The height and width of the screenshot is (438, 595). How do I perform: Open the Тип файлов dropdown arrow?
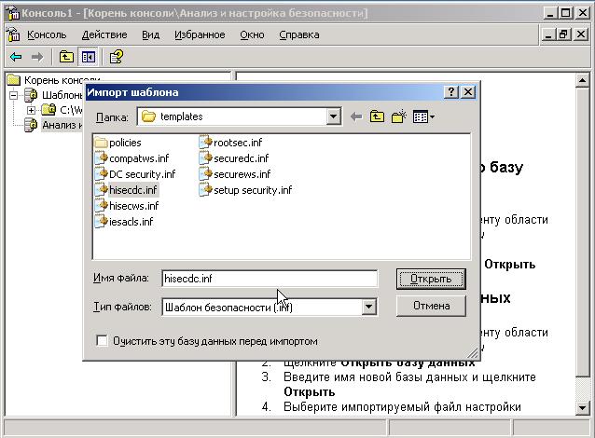(368, 307)
